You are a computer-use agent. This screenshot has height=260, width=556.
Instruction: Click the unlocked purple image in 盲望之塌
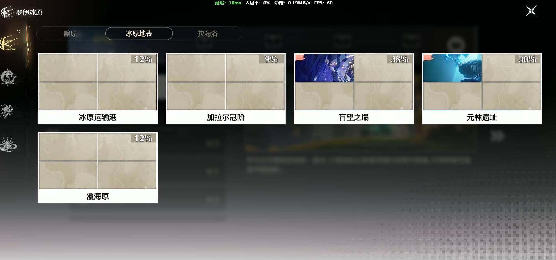tap(324, 68)
